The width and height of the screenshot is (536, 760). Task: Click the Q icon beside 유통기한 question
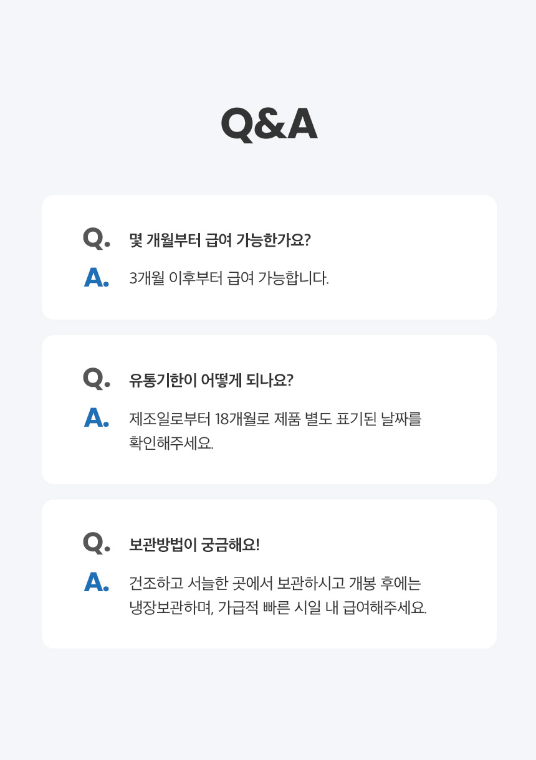[x=96, y=379]
